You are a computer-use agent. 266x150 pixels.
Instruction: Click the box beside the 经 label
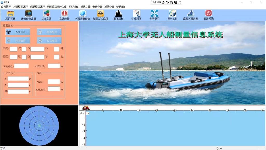[57, 57]
